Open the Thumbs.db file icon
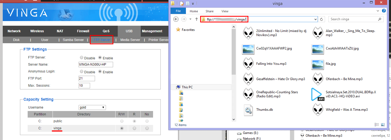This screenshot has height=140, width=391. point(248,110)
